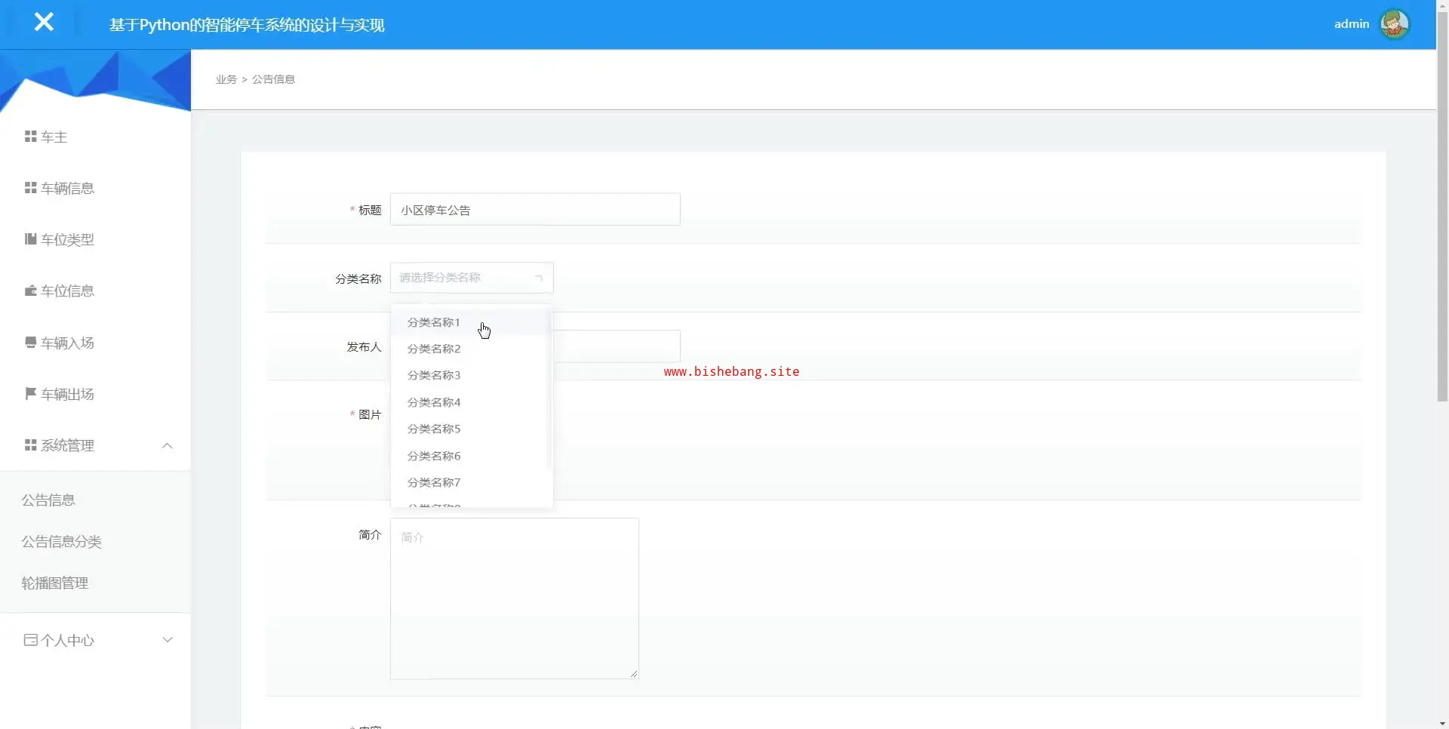This screenshot has width=1449, height=729.
Task: Go to 轮播图管理 submenu item
Action: tap(55, 583)
